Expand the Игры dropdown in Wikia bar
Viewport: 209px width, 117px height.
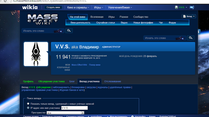point(99,7)
